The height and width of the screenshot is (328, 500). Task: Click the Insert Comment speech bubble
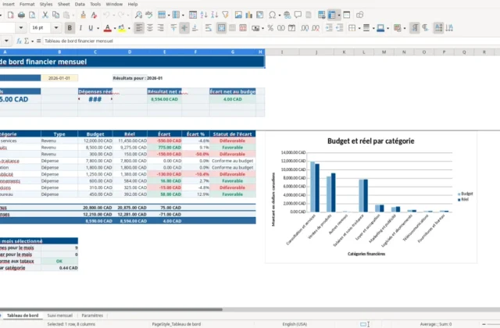click(298, 15)
